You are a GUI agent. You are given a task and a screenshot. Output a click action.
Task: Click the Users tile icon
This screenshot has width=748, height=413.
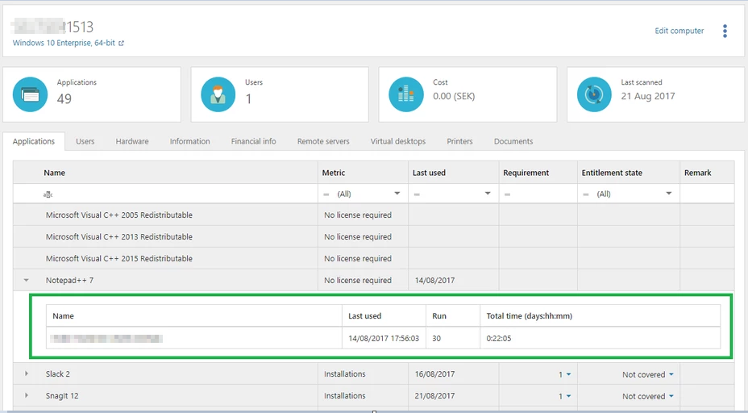[218, 94]
